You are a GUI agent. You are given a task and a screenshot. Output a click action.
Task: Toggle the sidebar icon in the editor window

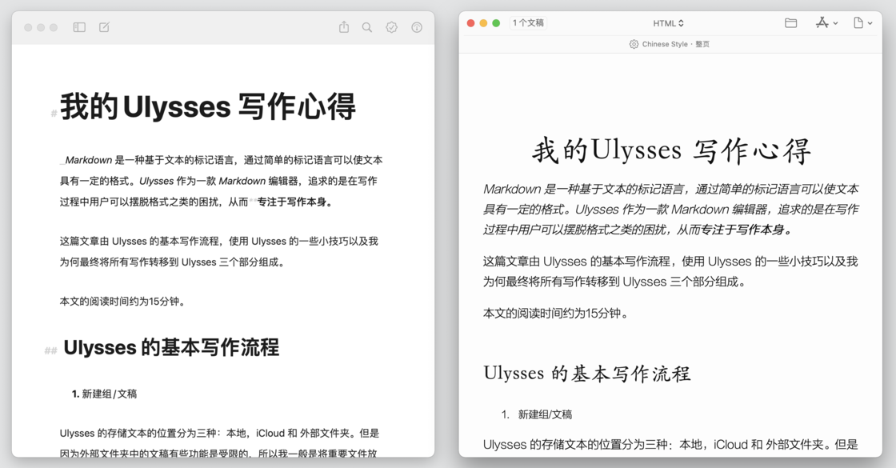79,27
